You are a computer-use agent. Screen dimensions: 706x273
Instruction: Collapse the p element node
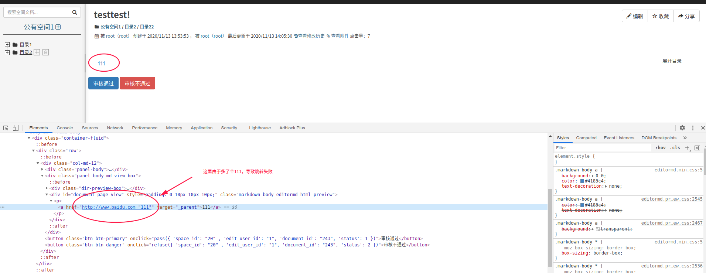point(51,201)
